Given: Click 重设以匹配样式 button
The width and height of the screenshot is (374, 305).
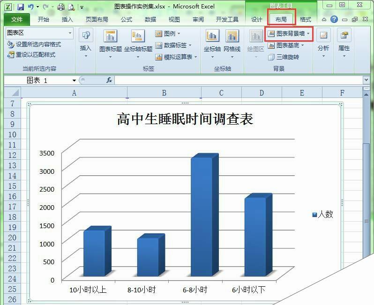Looking at the screenshot, I should 31,55.
